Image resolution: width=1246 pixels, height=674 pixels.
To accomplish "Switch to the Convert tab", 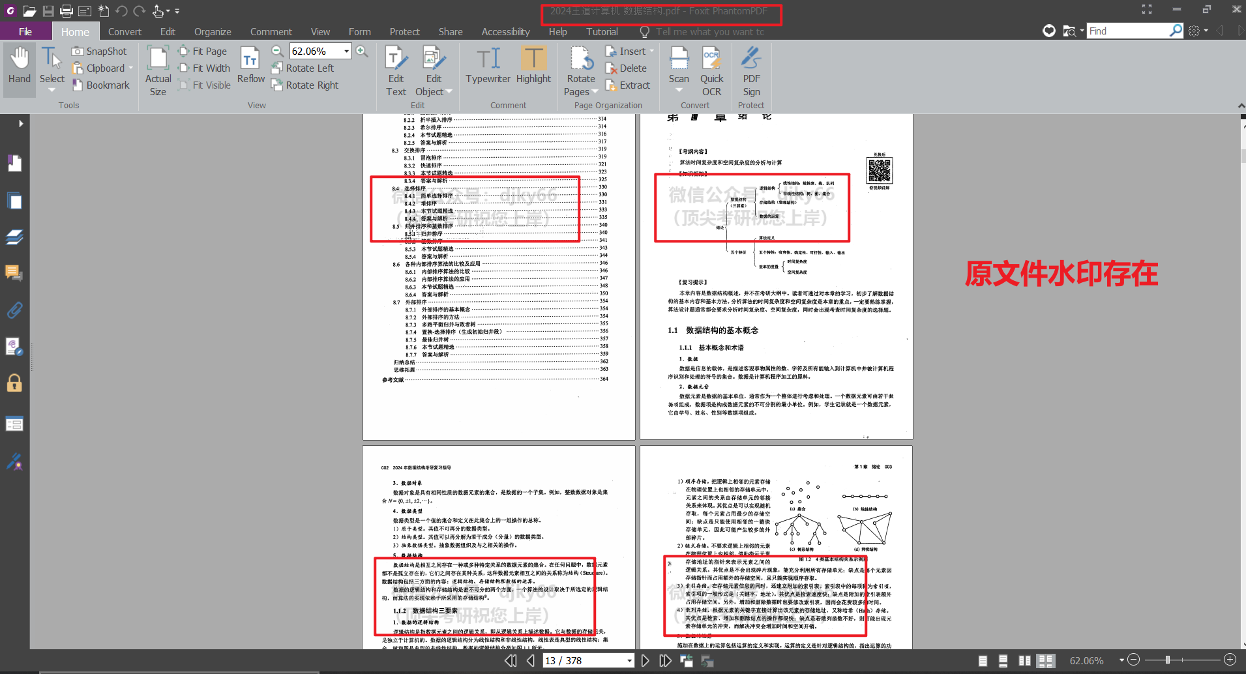I will [x=125, y=31].
